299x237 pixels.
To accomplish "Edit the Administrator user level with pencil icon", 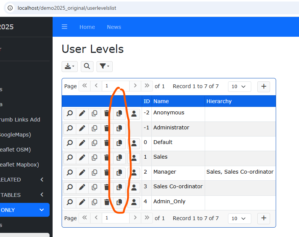I will pyautogui.click(x=82, y=129).
